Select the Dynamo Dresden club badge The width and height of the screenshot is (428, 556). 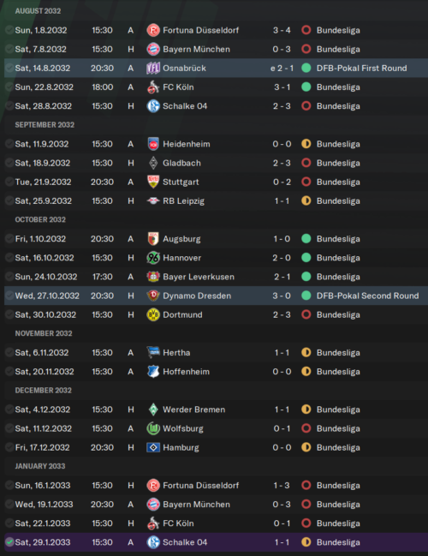(x=153, y=296)
